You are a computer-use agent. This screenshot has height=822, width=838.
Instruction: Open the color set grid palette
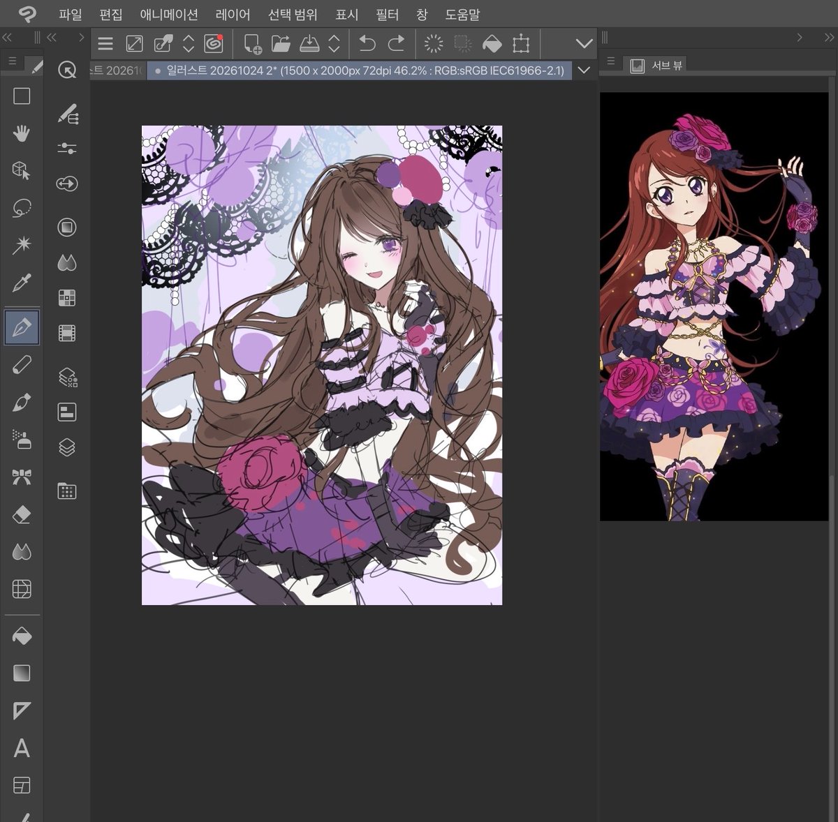(67, 298)
